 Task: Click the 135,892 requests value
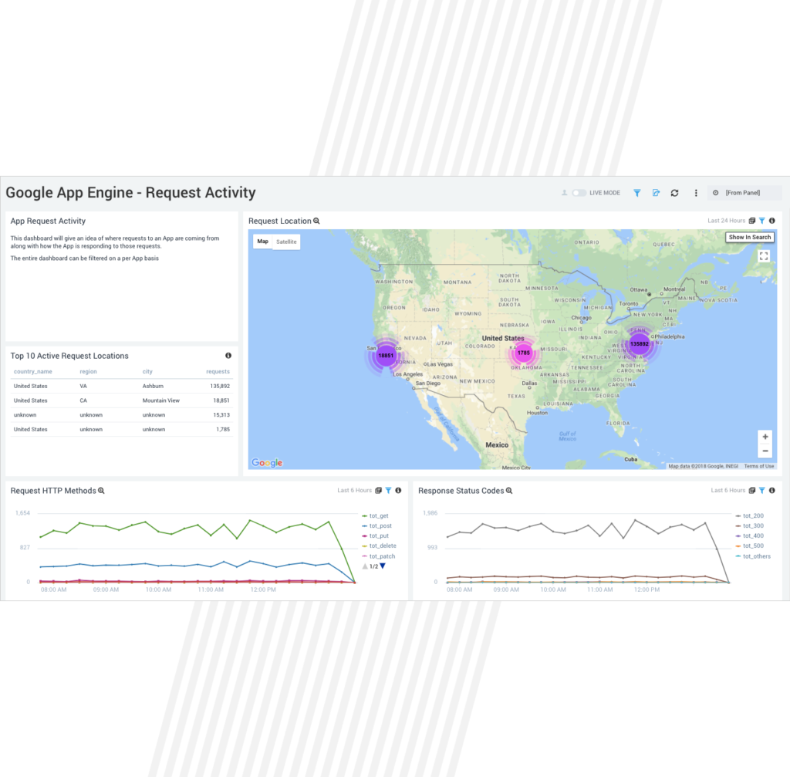coord(220,386)
